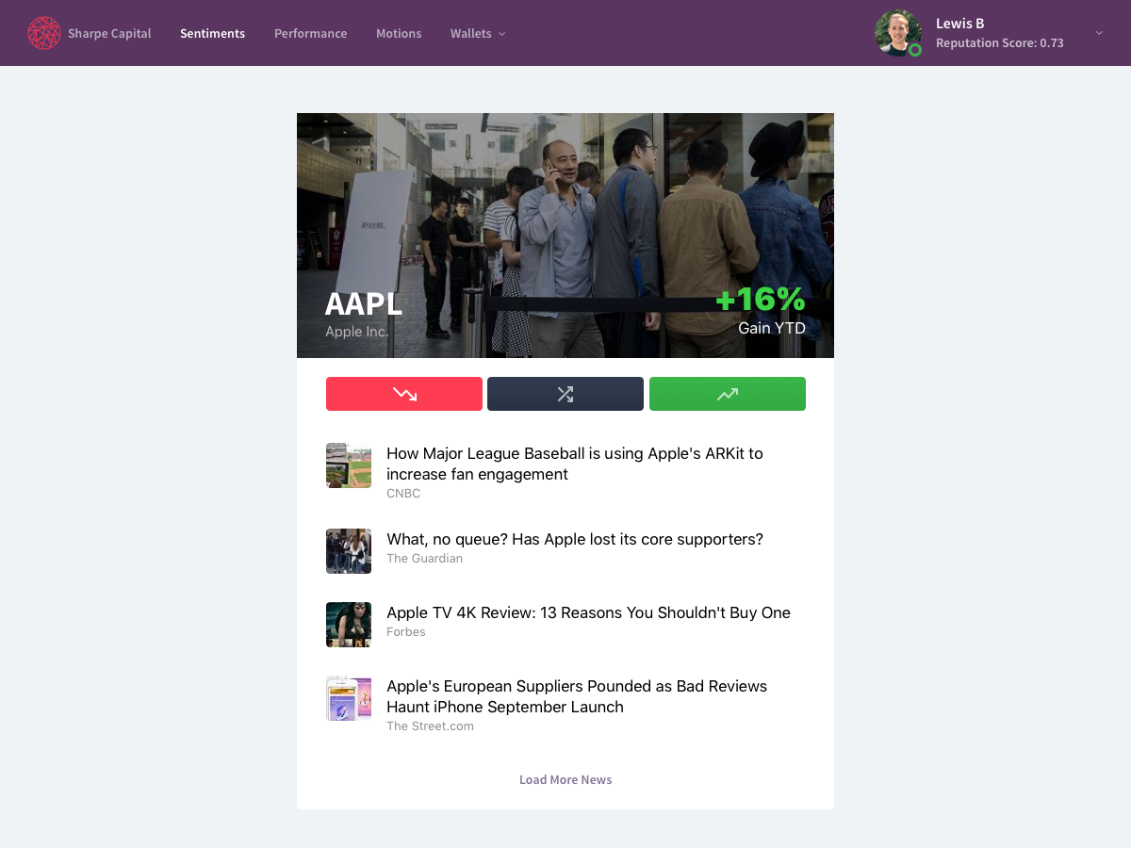Click the Forbes article thumbnail
The image size is (1131, 848).
pyautogui.click(x=349, y=625)
